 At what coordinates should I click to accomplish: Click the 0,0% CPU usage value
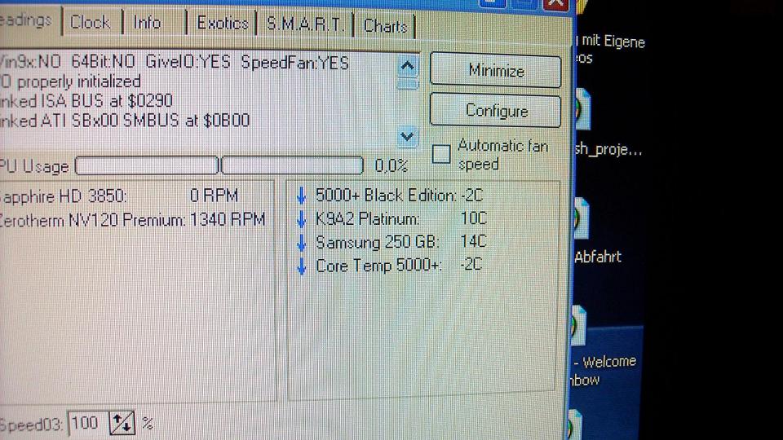391,165
